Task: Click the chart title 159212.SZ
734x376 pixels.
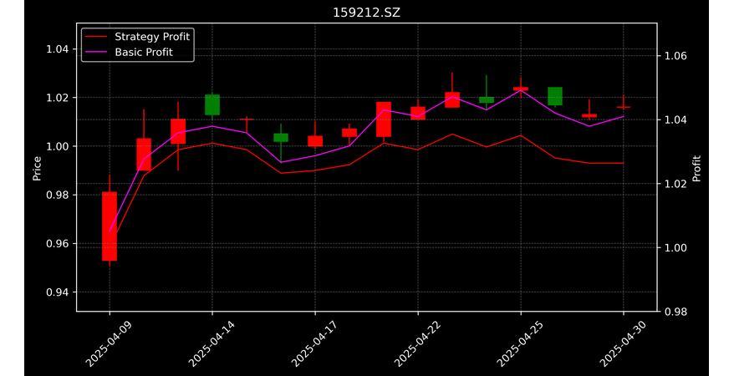Action: click(366, 13)
